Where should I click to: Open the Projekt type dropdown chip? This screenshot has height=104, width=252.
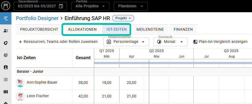[x=123, y=18]
